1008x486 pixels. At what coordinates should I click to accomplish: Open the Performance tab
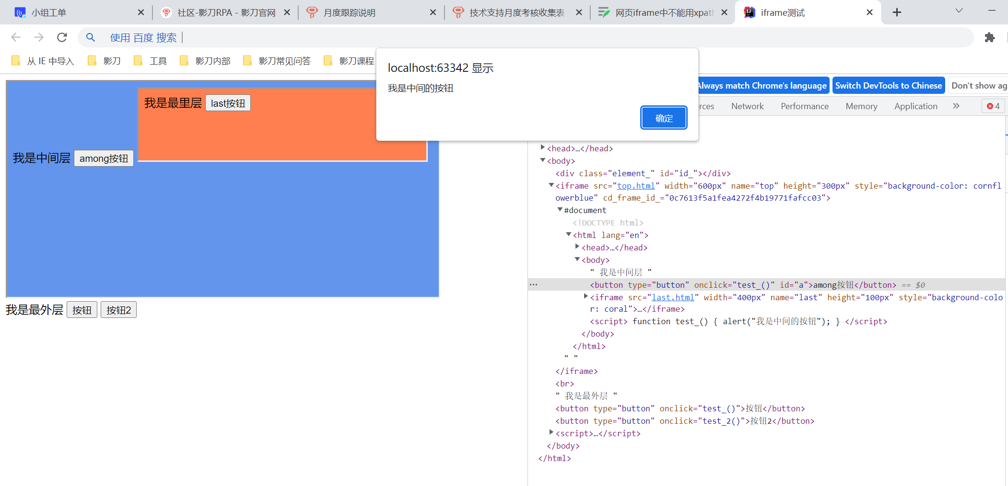(804, 106)
